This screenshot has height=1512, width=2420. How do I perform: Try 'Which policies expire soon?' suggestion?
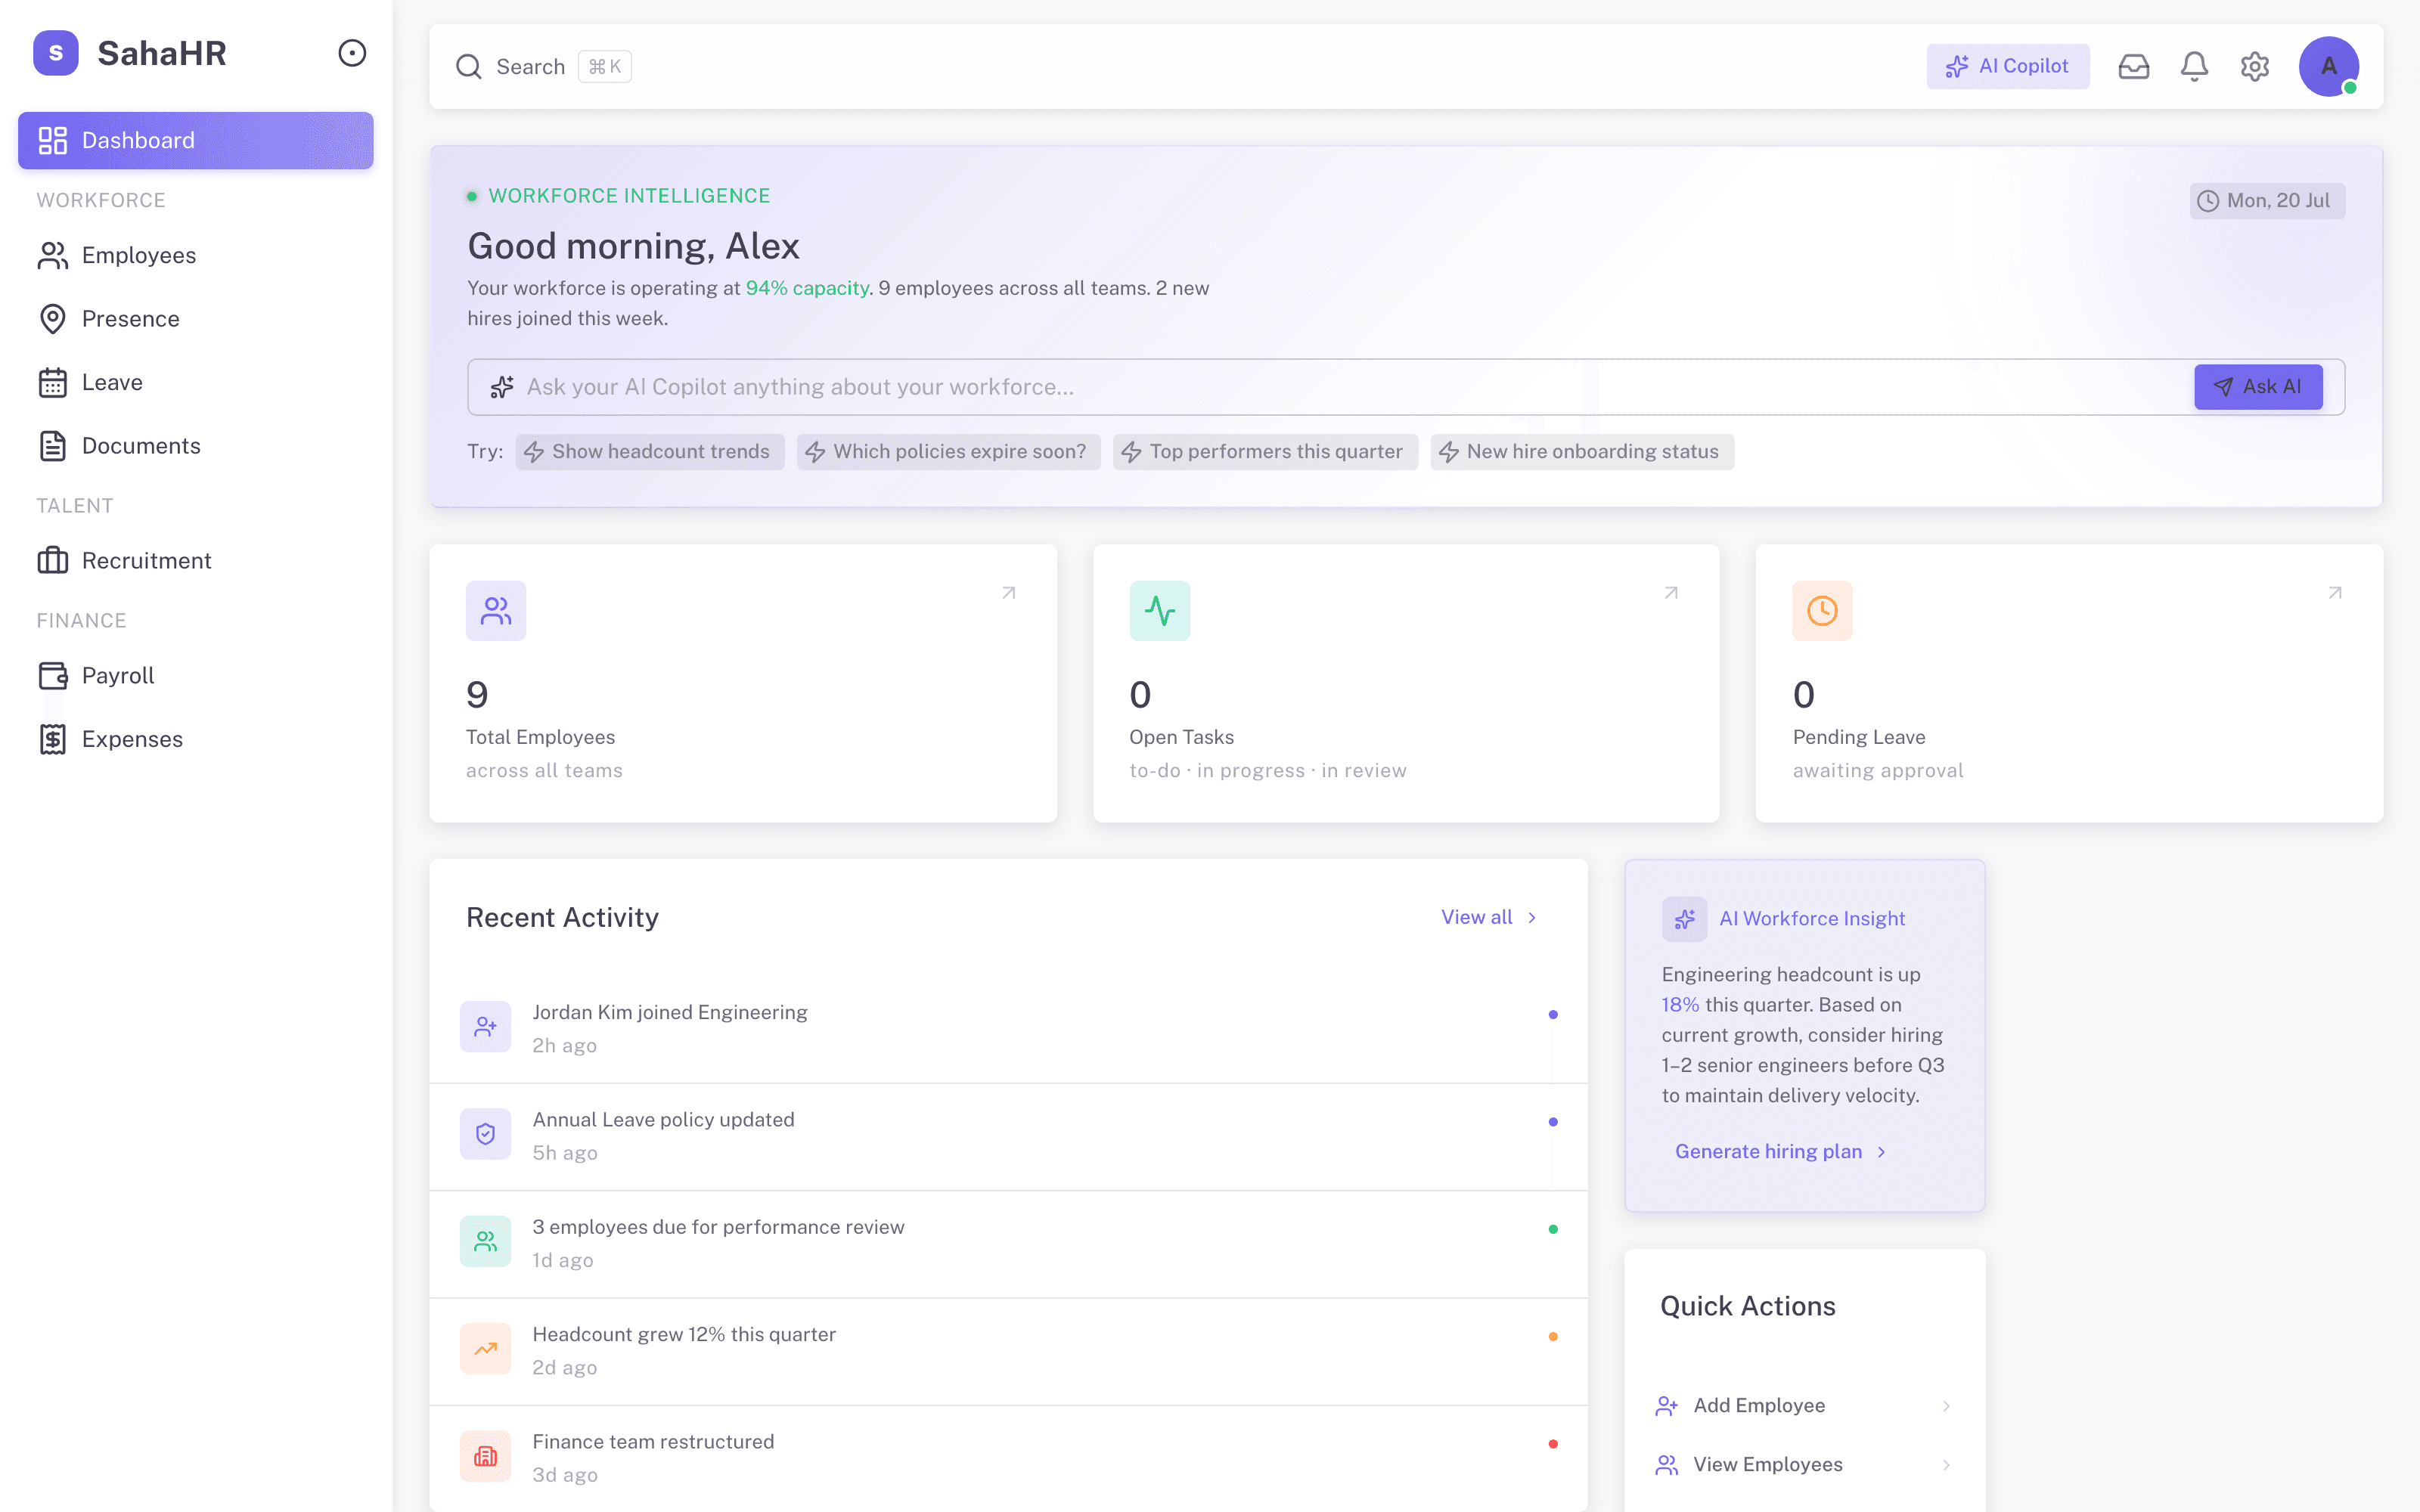pos(948,452)
